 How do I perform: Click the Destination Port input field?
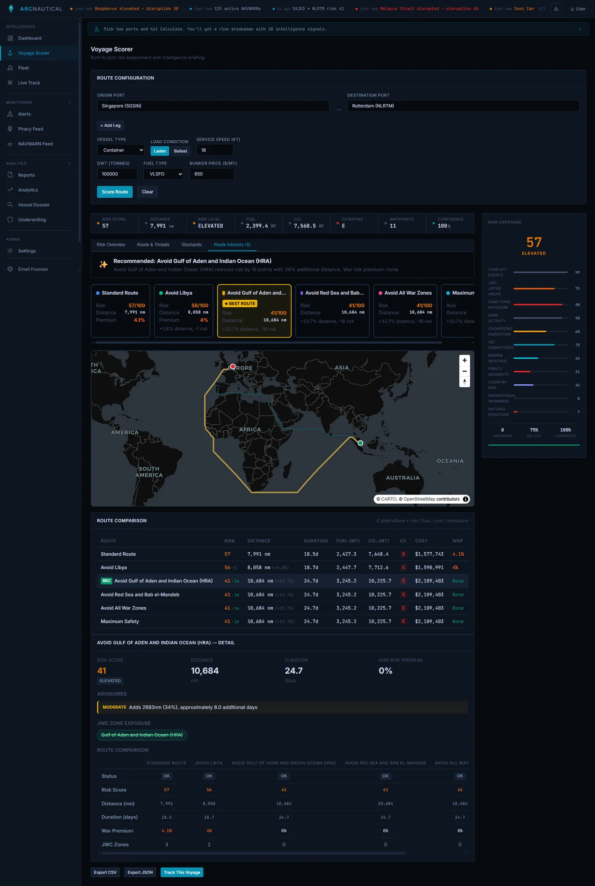(463, 106)
